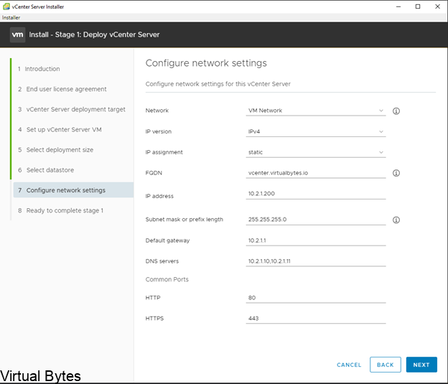Open the Installer menu
This screenshot has width=448, height=384.
click(11, 17)
